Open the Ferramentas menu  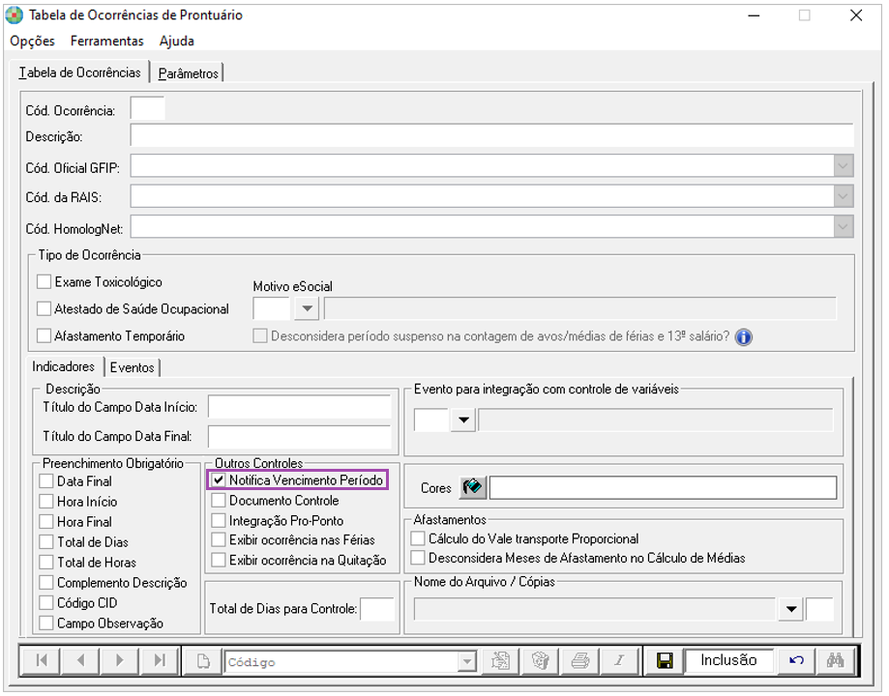coord(106,41)
